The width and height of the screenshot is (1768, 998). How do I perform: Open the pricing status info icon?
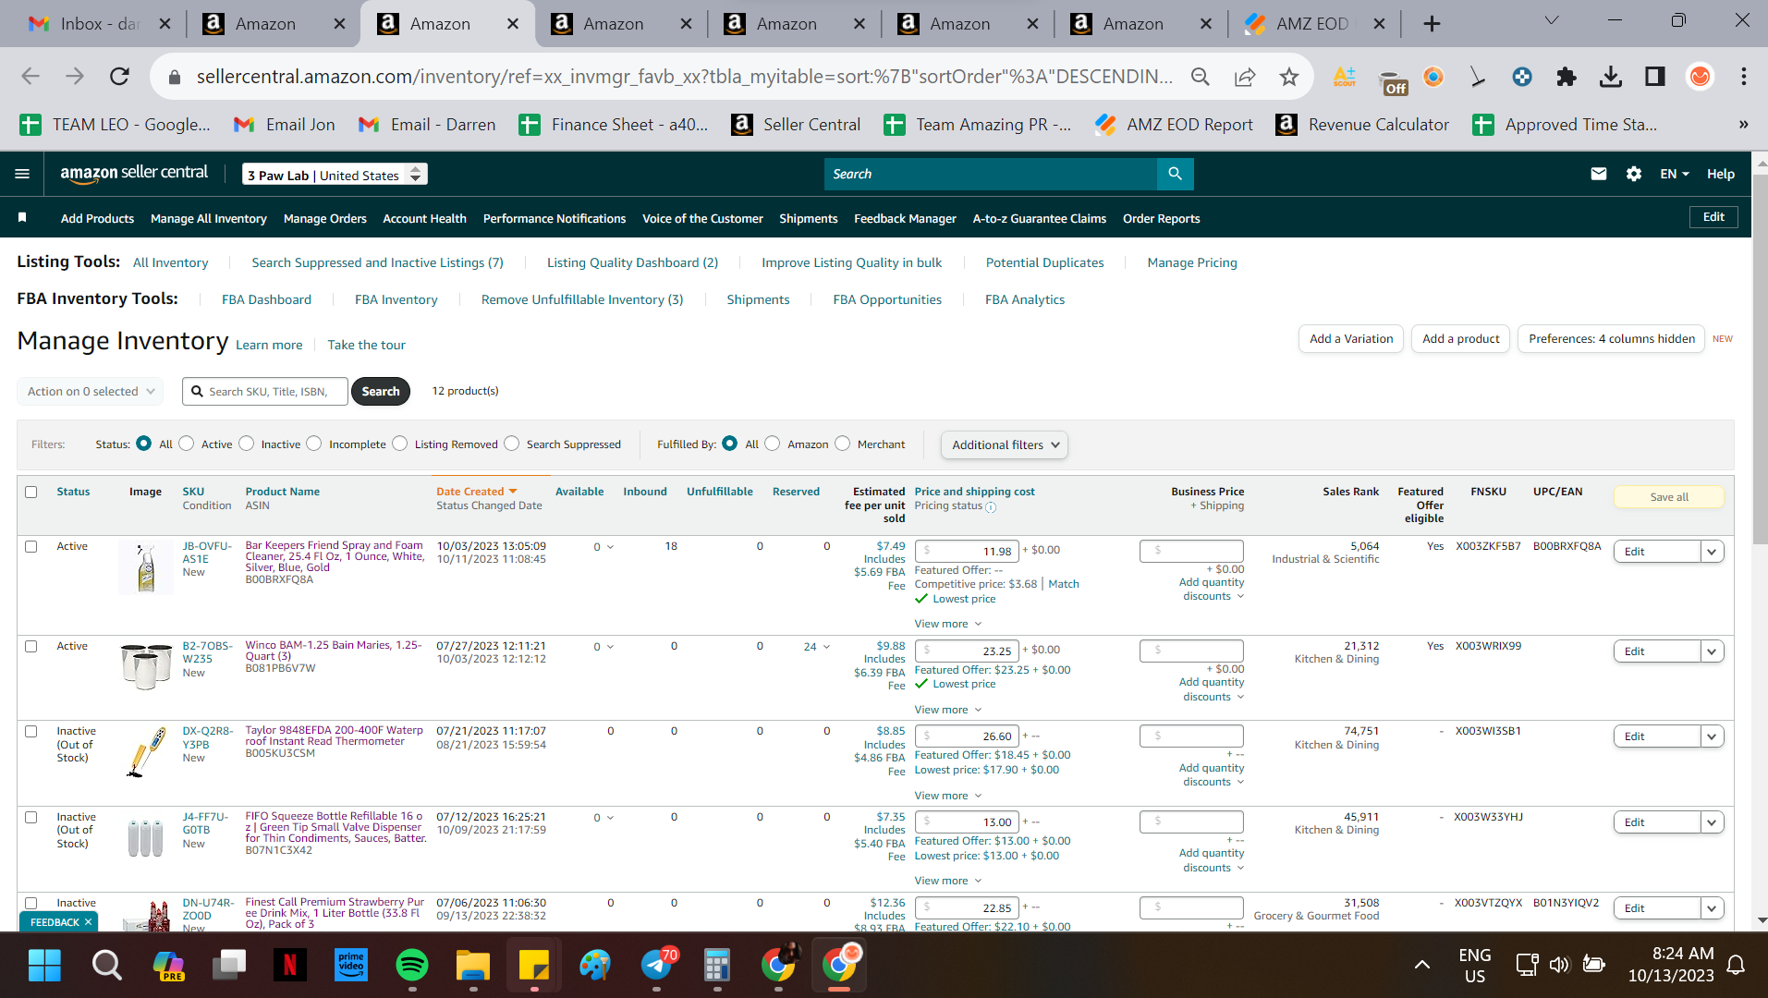pyautogui.click(x=991, y=507)
